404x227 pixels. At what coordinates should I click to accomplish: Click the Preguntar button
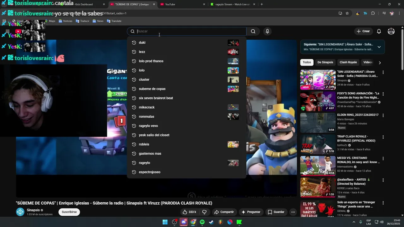[x=251, y=212]
